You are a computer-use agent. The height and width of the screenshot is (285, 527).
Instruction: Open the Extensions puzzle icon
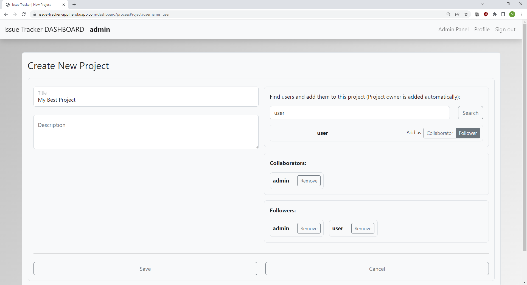(x=495, y=14)
